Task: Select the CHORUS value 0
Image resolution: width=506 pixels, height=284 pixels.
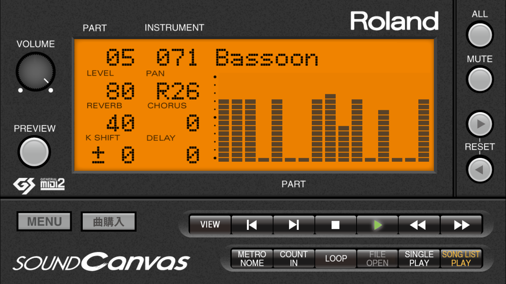Action: pos(193,123)
